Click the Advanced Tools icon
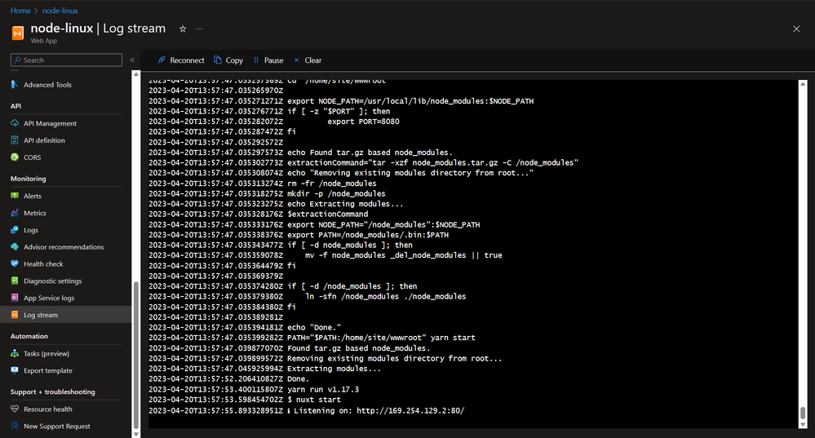815x438 pixels. pos(15,84)
